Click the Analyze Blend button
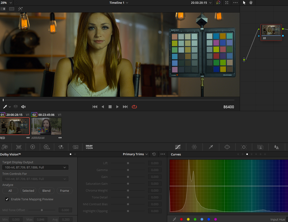288x222 pixels. click(x=46, y=191)
